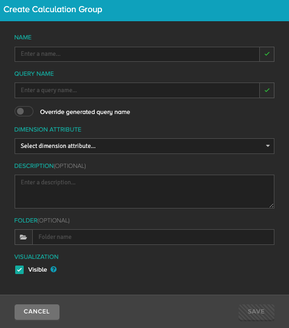Viewport: 289px width, 328px height.
Task: Click the Cancel button
Action: [x=37, y=312]
